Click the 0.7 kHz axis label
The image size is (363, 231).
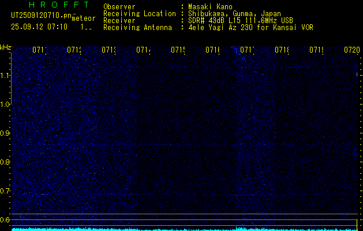(x=5, y=191)
